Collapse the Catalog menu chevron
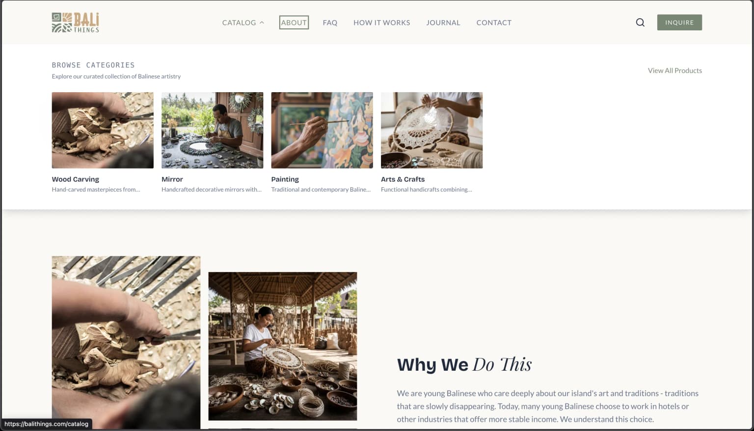This screenshot has width=754, height=431. tap(262, 23)
